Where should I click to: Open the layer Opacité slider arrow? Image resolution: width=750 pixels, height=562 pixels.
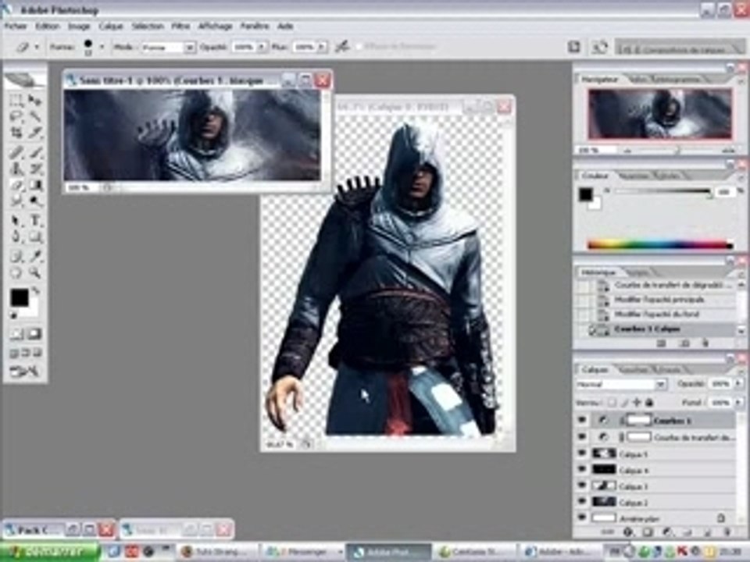click(x=737, y=384)
